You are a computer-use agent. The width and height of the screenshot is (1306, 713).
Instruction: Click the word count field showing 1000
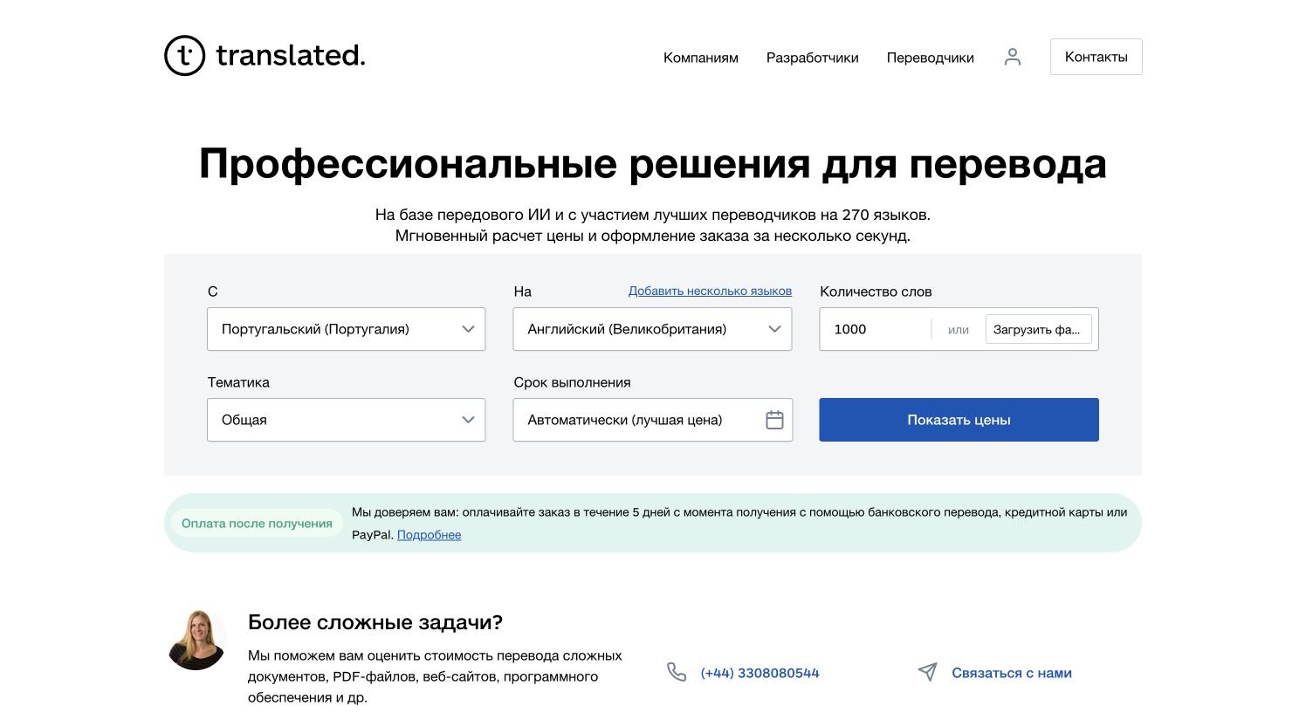(x=876, y=329)
